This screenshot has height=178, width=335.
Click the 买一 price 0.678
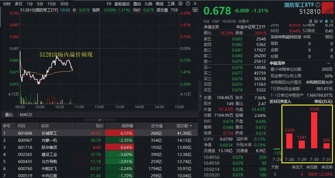coord(237,67)
